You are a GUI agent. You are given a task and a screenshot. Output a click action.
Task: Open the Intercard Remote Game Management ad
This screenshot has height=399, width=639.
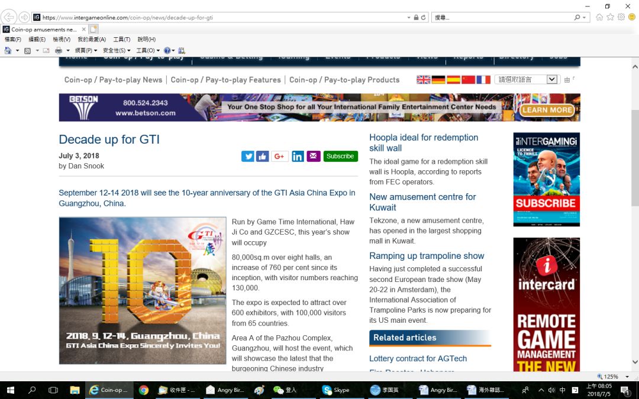point(547,304)
